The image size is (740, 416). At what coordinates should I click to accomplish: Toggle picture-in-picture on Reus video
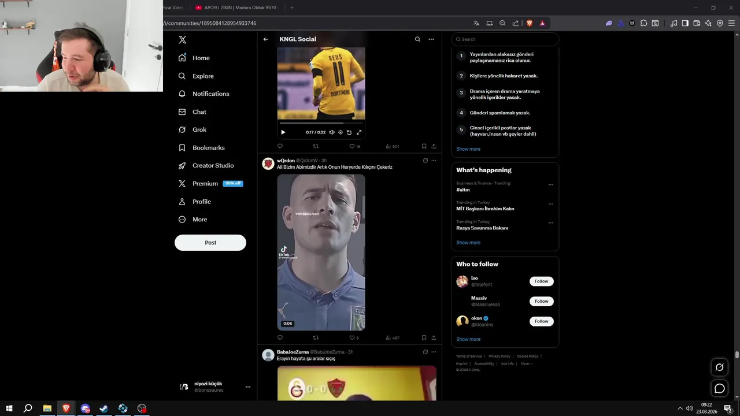349,132
